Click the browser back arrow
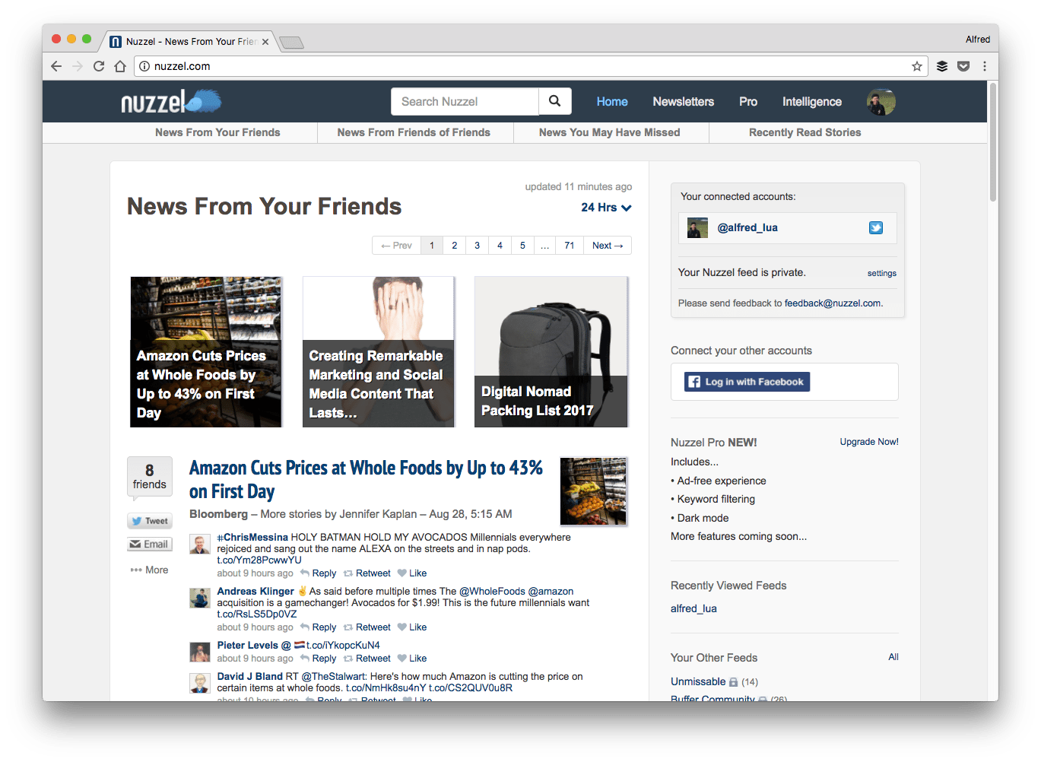The height and width of the screenshot is (762, 1041). pyautogui.click(x=56, y=66)
